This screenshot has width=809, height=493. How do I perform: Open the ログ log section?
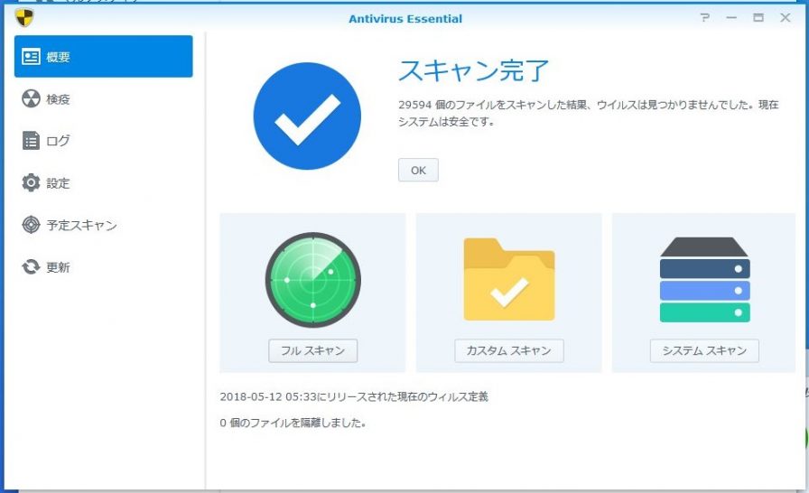103,141
